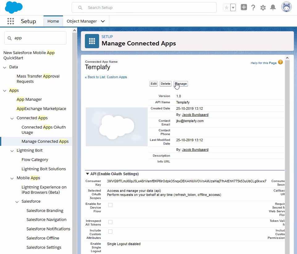Open notifications bell icon

[x=273, y=7]
